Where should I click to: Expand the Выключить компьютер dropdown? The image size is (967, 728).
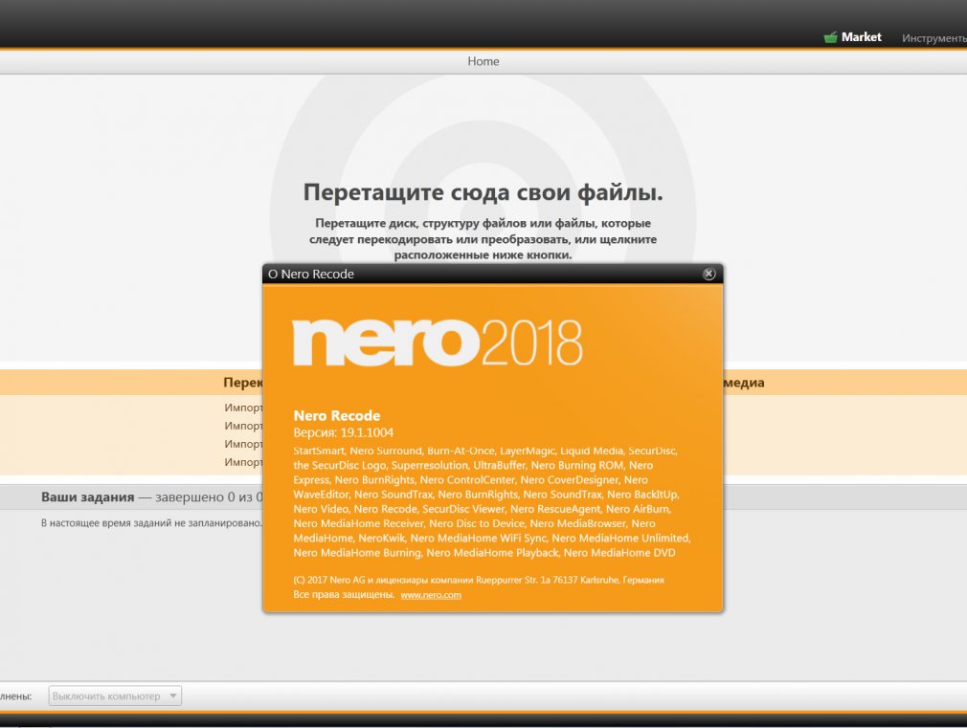pos(115,695)
